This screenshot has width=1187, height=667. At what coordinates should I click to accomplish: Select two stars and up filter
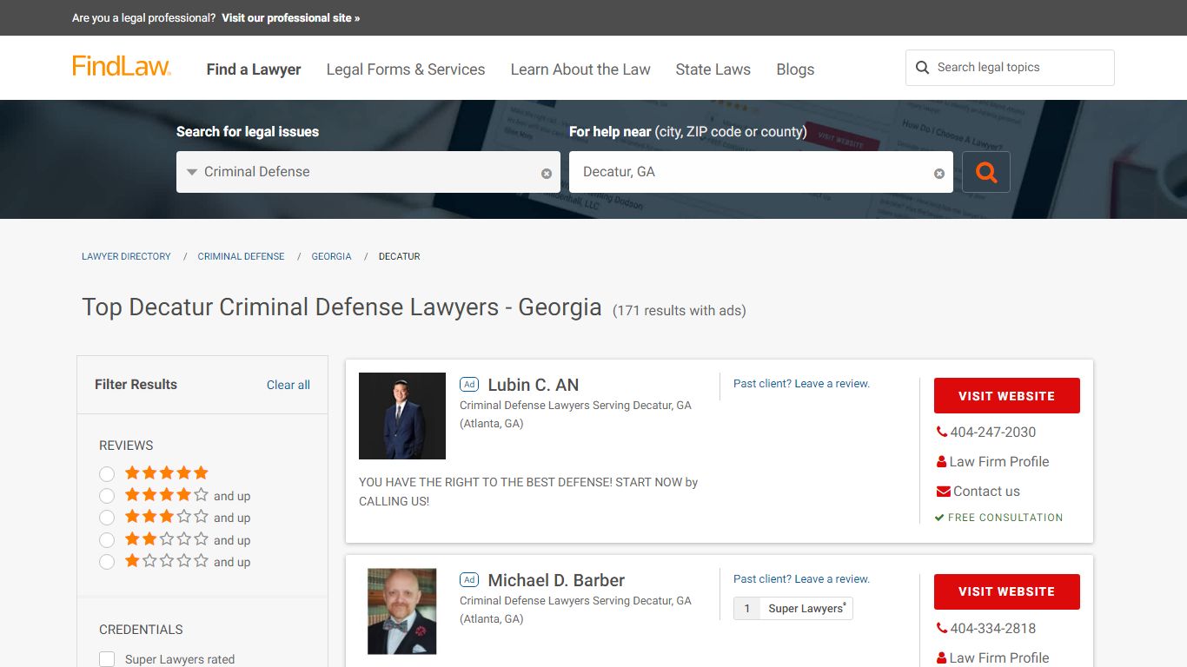coord(107,540)
